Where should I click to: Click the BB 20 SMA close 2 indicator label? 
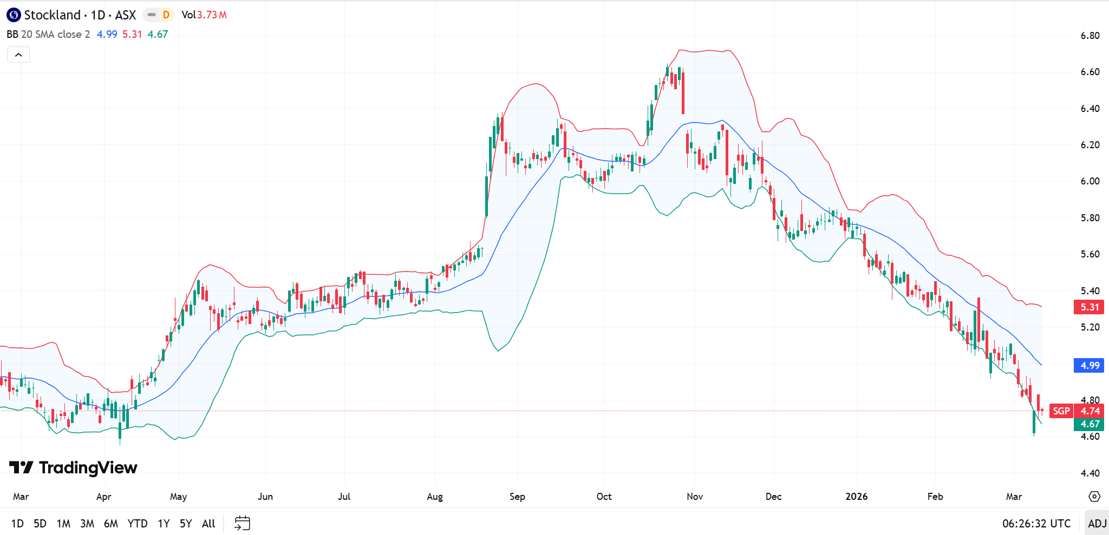48,34
